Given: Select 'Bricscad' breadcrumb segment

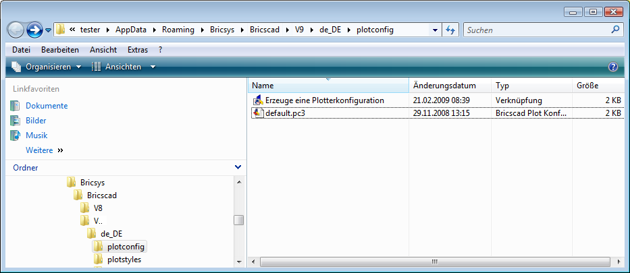Looking at the screenshot, I should click(265, 30).
